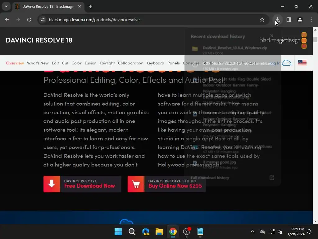This screenshot has height=239, width=318.
Task: Open File Explorer from taskbar
Action: coord(159,232)
